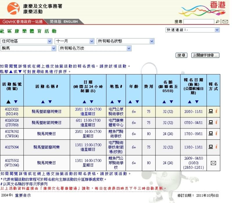Click the mail enrolment envelope icon for 40275502
The width and height of the screenshot is (232, 203).
point(213,163)
